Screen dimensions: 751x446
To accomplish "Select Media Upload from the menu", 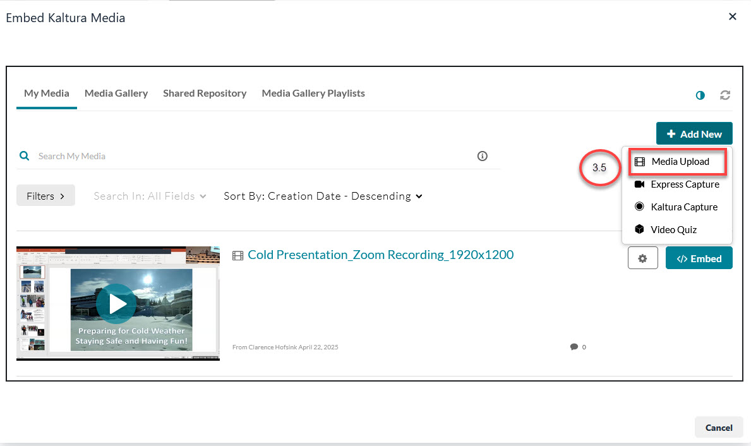I will pos(680,162).
